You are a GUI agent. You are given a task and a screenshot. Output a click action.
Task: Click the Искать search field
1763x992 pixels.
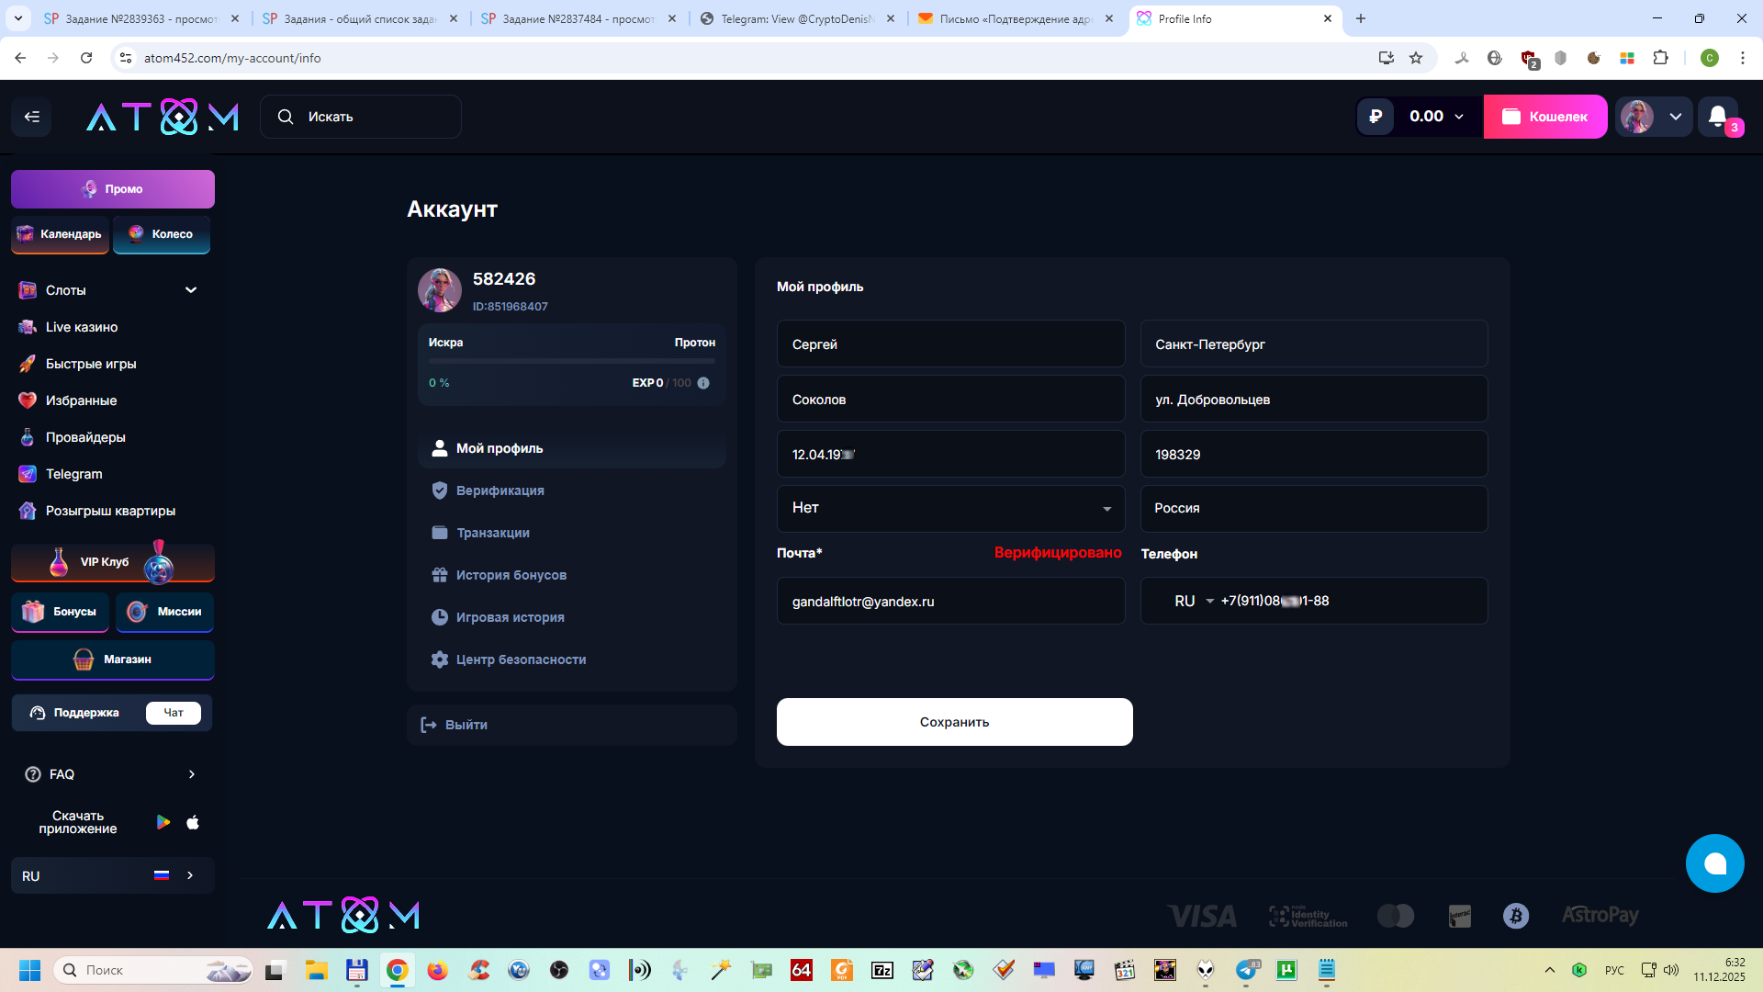pos(361,117)
